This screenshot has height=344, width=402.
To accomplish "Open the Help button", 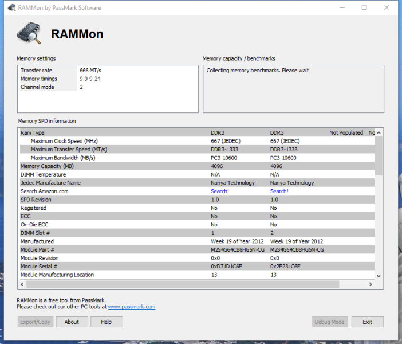I will [107, 322].
